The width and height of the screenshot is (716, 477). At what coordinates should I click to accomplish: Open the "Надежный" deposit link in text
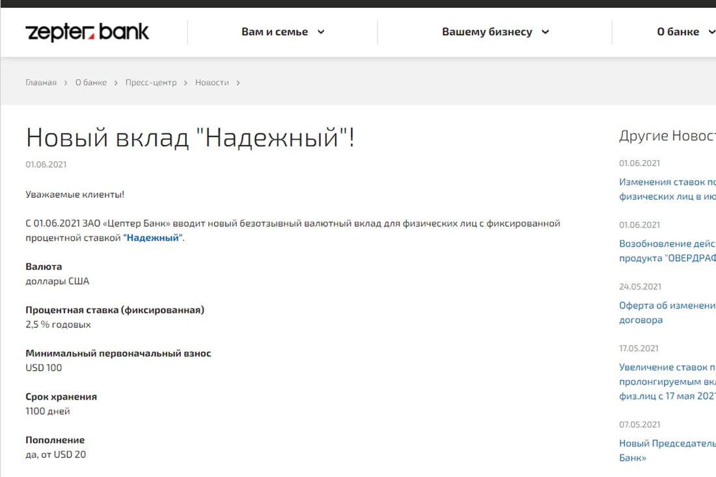(x=153, y=238)
